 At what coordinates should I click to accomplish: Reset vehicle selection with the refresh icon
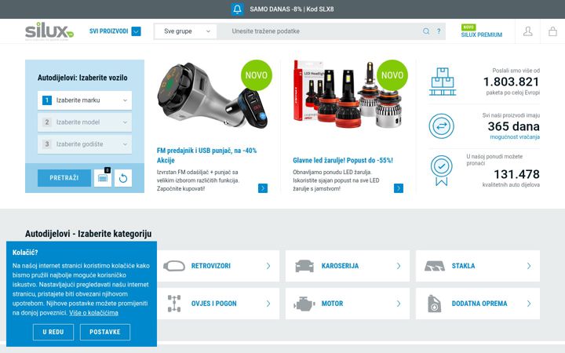coord(123,178)
